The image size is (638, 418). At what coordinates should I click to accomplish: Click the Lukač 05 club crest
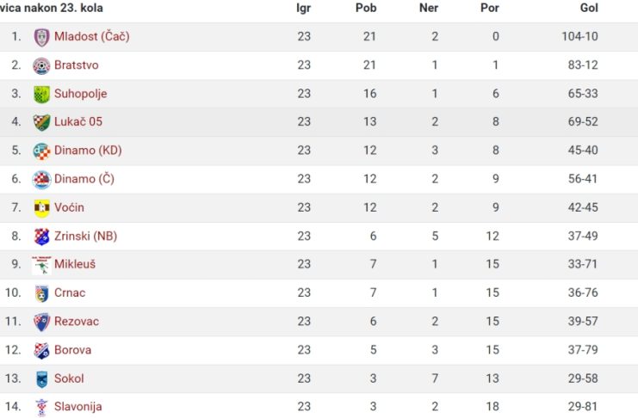pyautogui.click(x=41, y=122)
